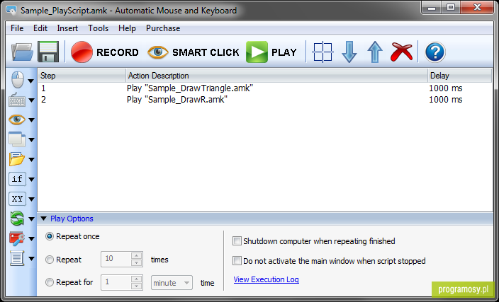The height and width of the screenshot is (302, 499).
Task: Delete step with the red X icon
Action: (401, 52)
